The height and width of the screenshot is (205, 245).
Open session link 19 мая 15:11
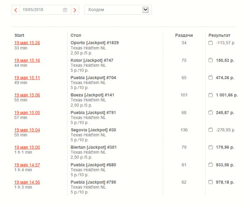(x=27, y=77)
